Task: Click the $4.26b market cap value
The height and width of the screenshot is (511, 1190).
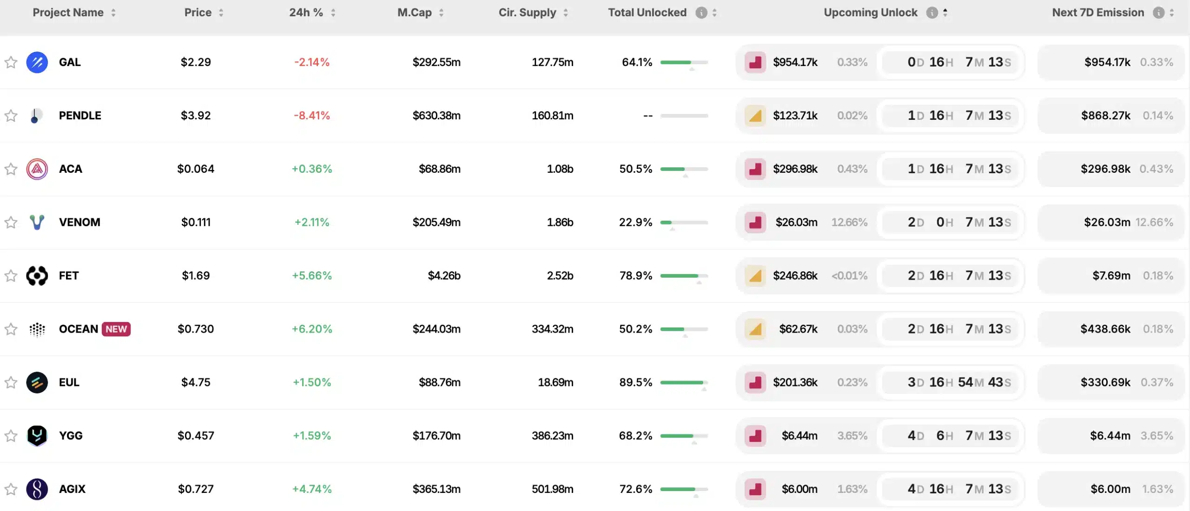Action: 444,276
